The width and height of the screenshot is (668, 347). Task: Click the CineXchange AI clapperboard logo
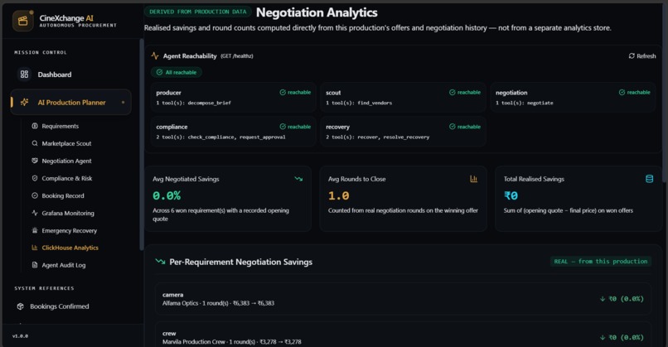[x=23, y=21]
